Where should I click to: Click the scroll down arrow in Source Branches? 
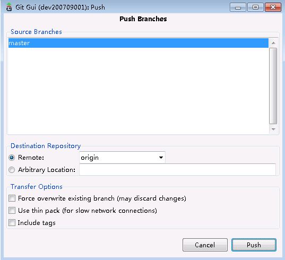[273, 129]
